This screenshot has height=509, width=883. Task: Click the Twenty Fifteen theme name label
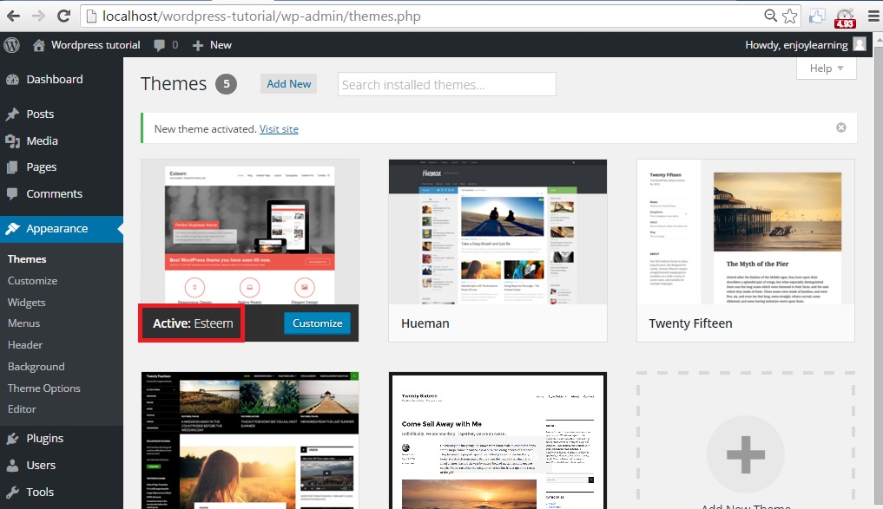pos(690,323)
